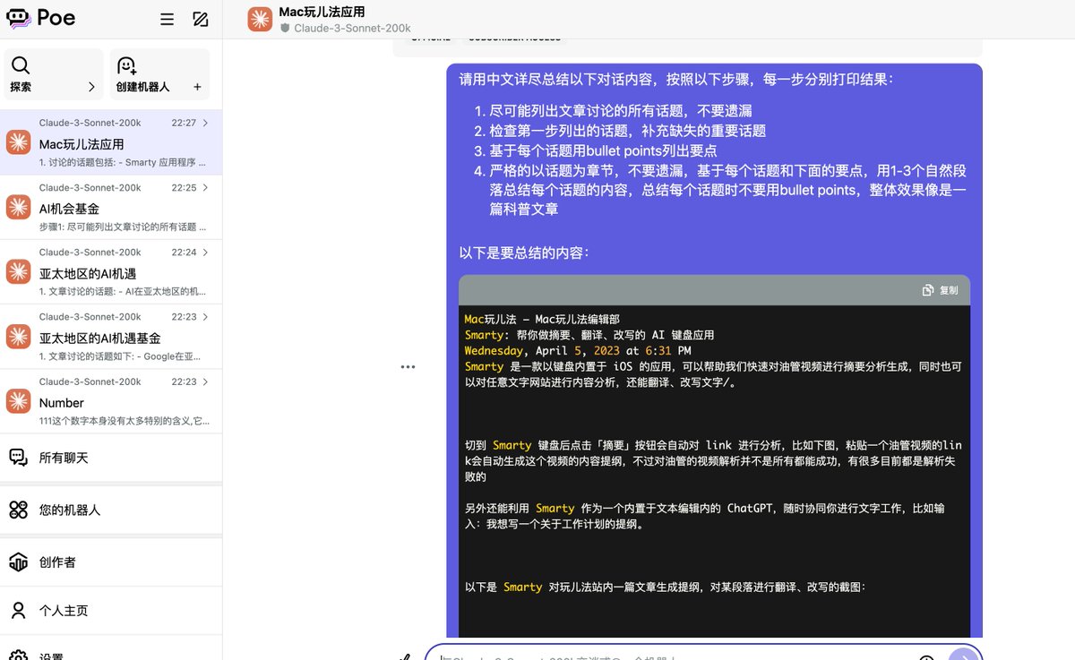Start a new chat with compose icon
Screen dimensions: 1075x660
(x=201, y=19)
